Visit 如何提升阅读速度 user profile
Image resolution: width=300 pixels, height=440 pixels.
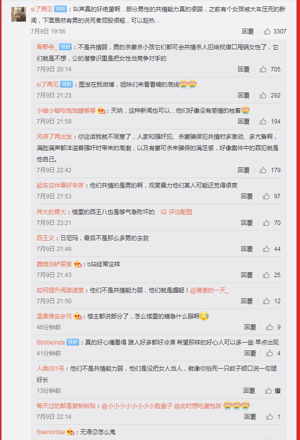pos(60,290)
